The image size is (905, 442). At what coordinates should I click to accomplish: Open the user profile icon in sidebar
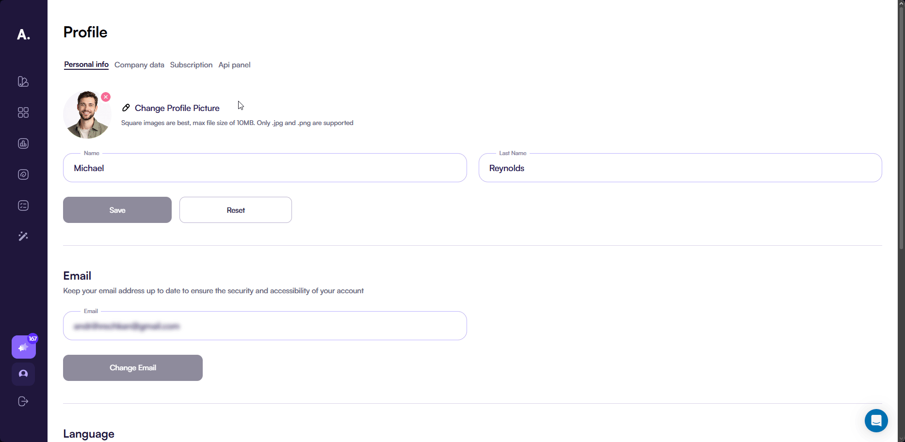(23, 374)
